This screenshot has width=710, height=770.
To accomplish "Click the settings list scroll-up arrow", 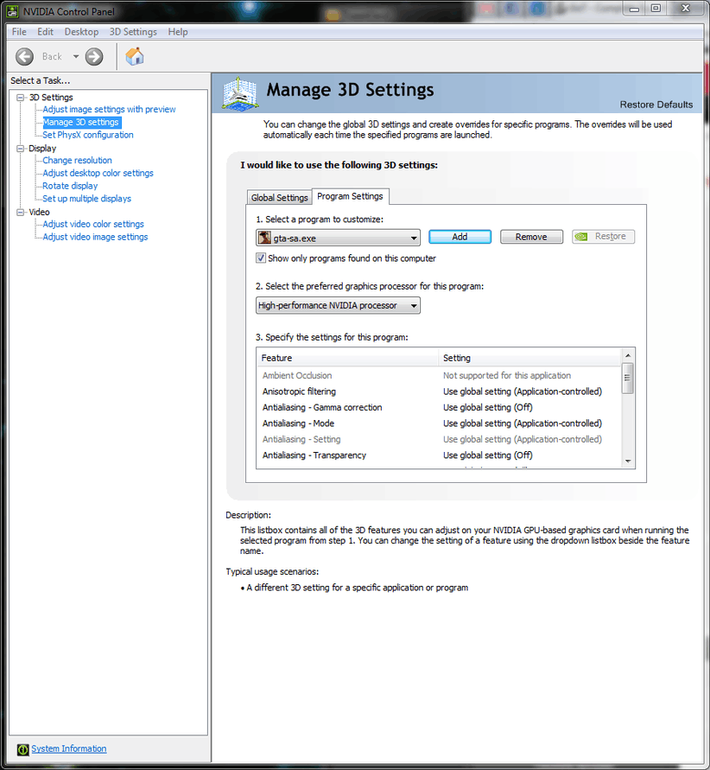I will tap(628, 355).
